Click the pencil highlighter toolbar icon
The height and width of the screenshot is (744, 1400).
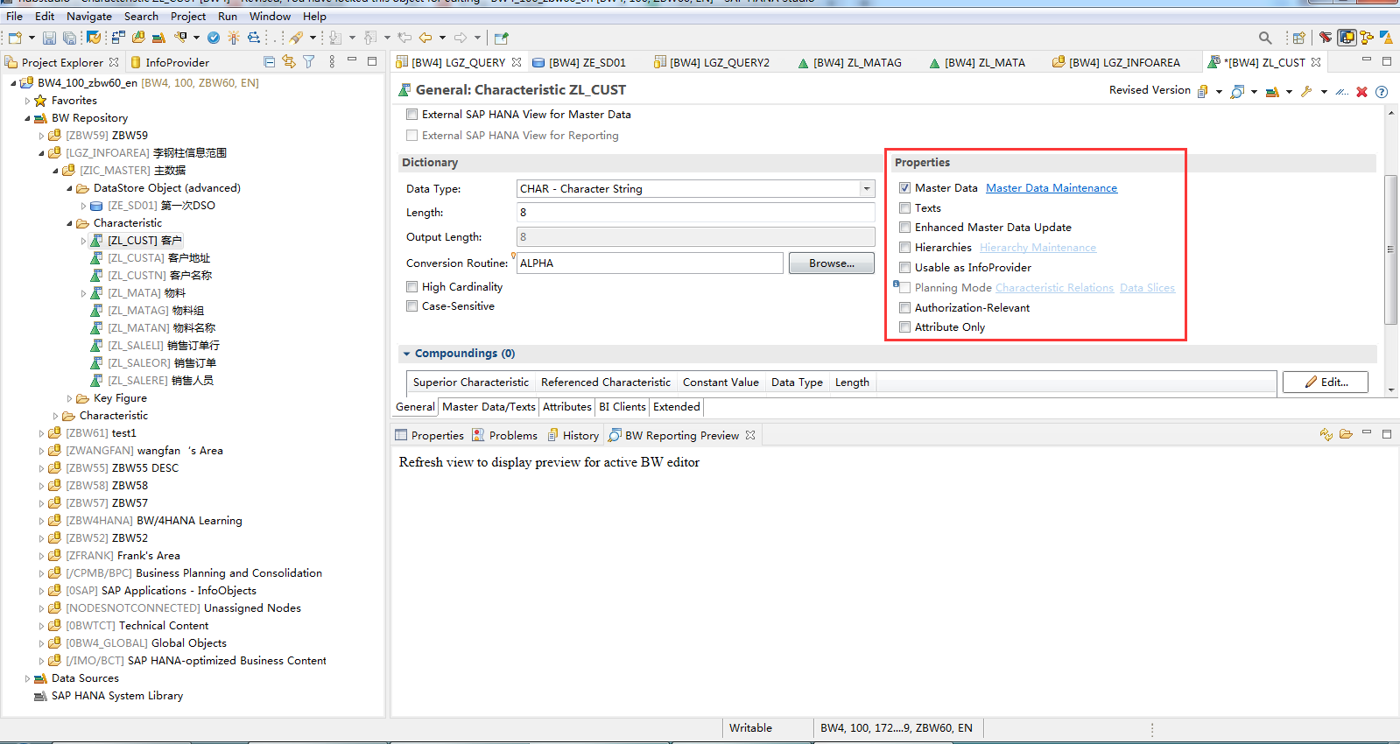(x=297, y=38)
